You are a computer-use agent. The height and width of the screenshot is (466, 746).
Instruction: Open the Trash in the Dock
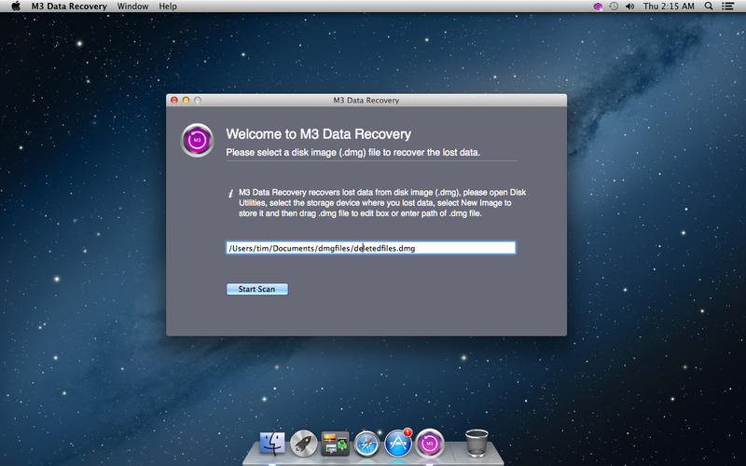(x=477, y=444)
